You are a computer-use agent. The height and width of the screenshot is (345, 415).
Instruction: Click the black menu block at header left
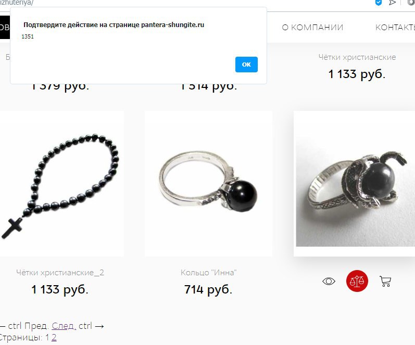point(5,27)
